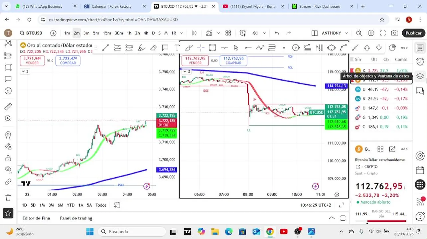The image size is (427, 239).
Task: Select the 1D date range
Action: 24,205
